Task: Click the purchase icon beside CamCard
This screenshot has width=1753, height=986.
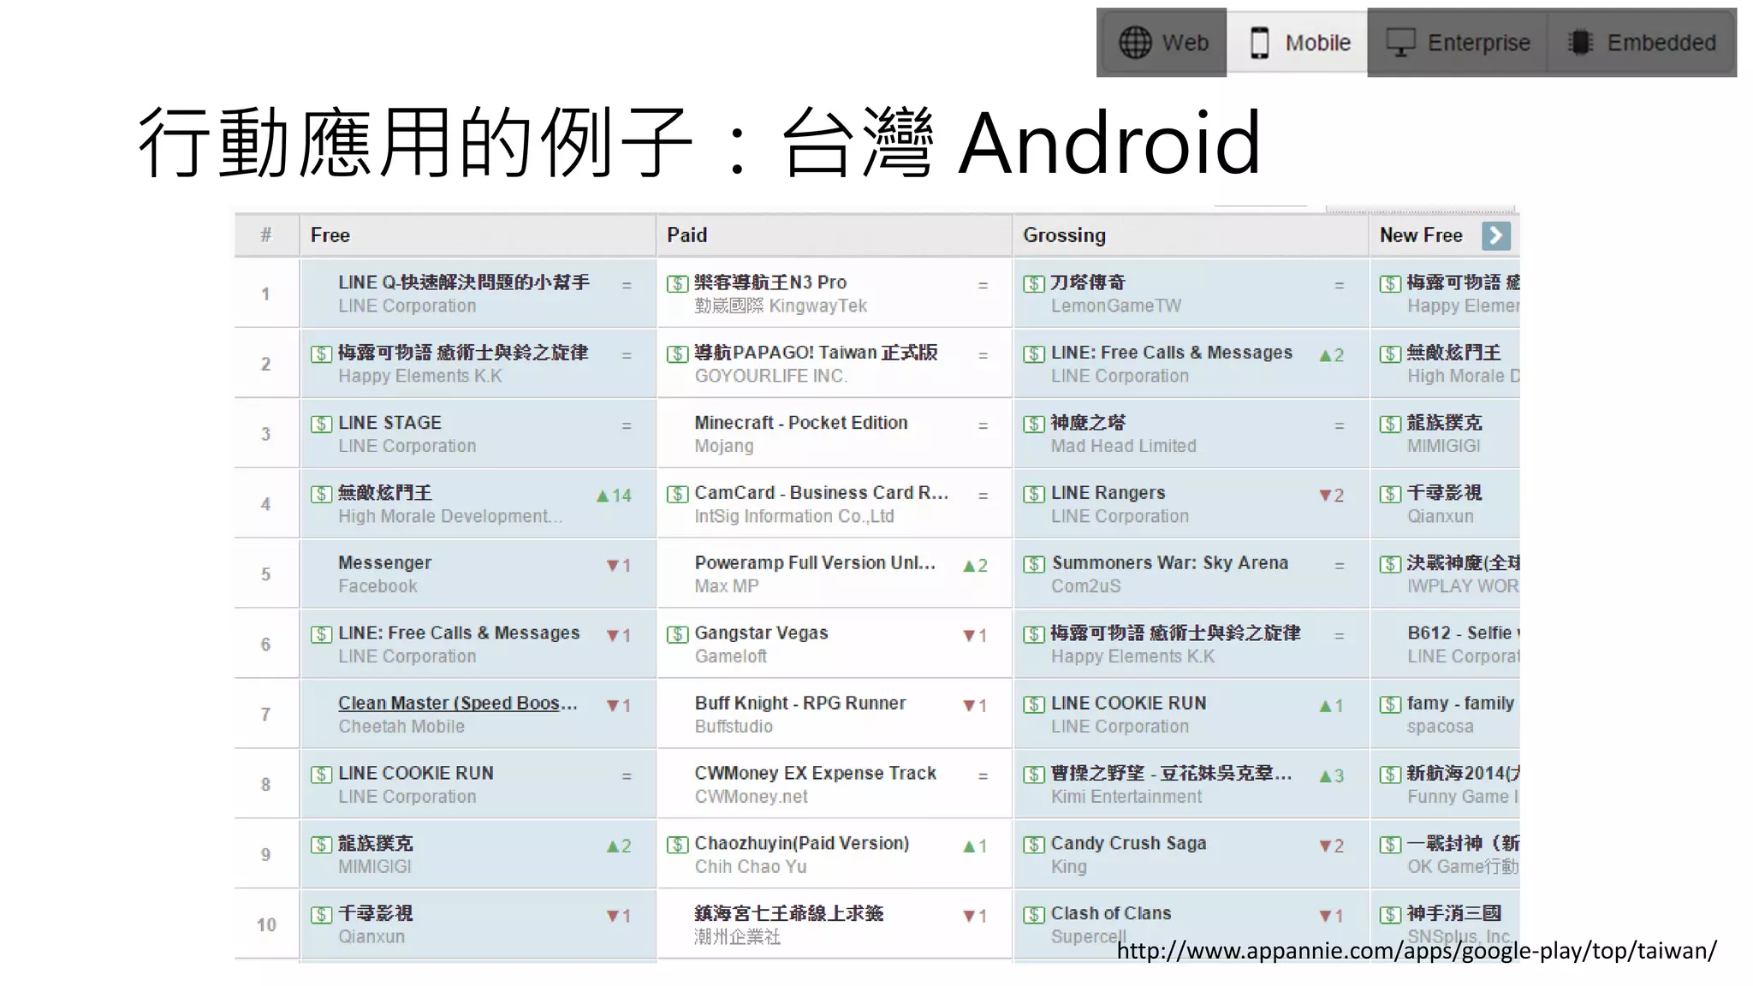Action: (x=677, y=494)
